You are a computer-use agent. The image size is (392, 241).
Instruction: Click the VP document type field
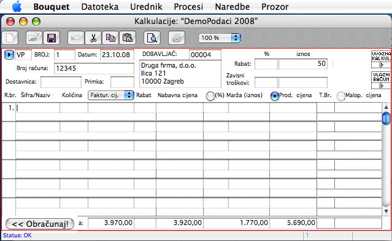23,55
